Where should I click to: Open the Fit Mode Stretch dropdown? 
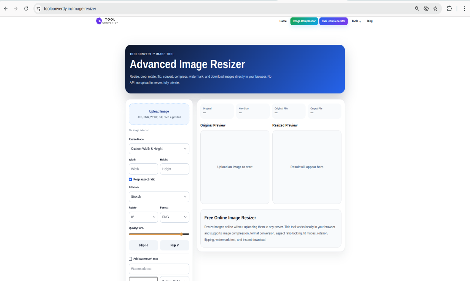pyautogui.click(x=159, y=197)
